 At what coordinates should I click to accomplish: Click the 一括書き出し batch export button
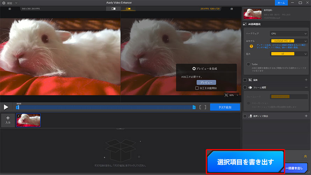[x=295, y=168]
